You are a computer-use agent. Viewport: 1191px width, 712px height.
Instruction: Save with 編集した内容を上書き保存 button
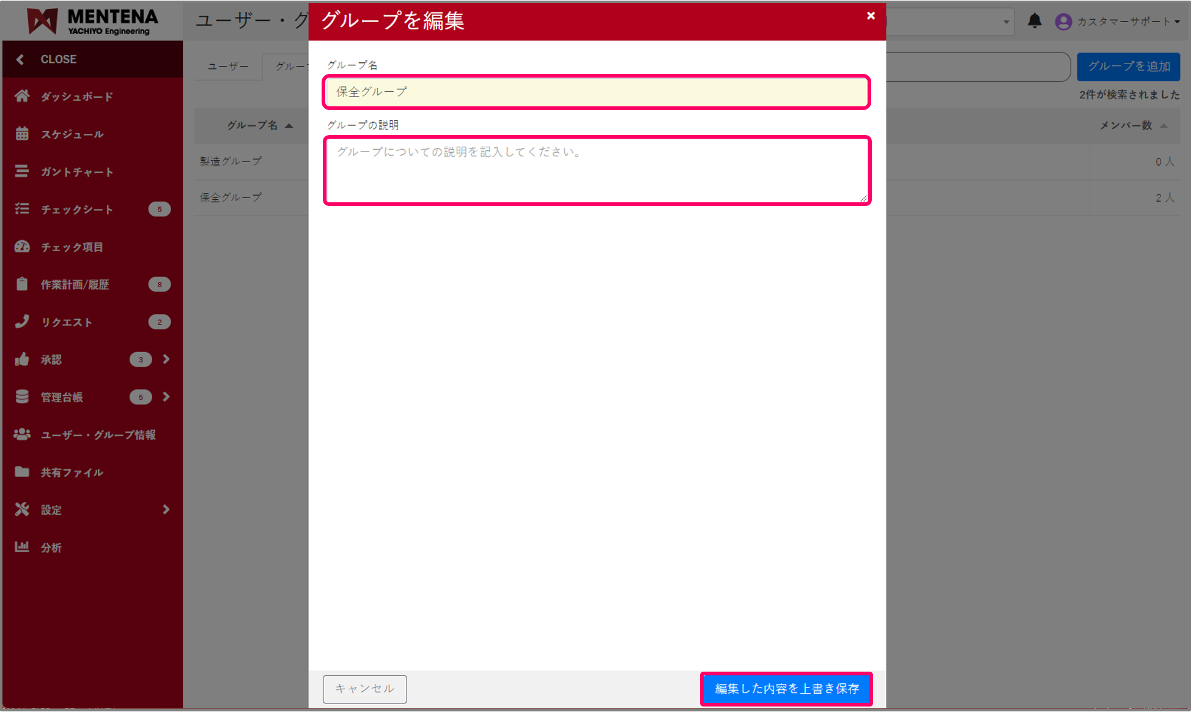coord(786,689)
